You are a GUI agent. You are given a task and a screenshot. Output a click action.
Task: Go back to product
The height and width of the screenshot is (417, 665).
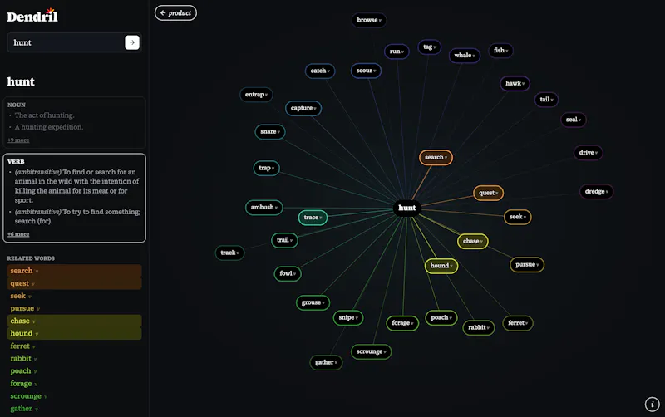coord(175,13)
